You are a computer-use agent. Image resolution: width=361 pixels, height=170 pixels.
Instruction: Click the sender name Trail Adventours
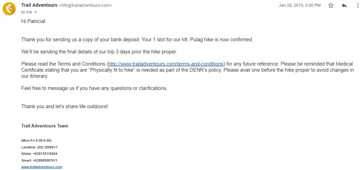39,5
